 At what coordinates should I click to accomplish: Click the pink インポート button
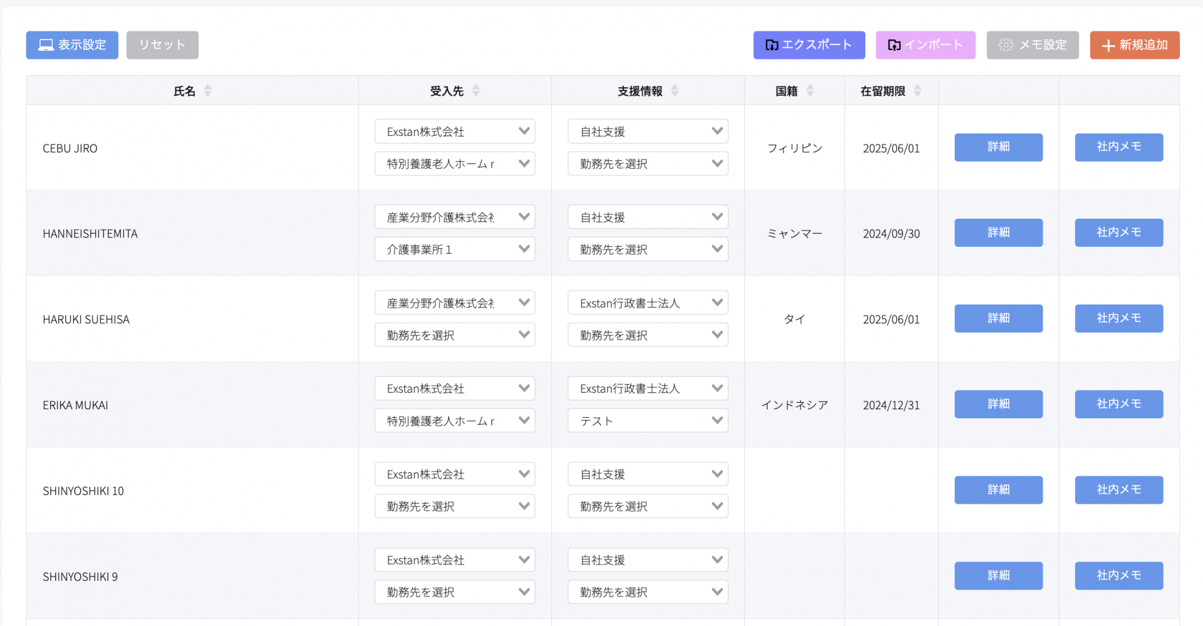(x=925, y=45)
